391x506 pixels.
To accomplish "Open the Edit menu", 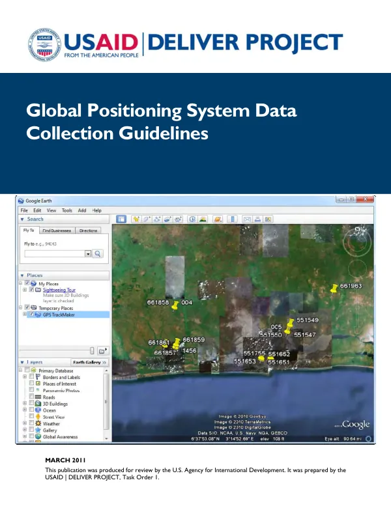I will tap(37, 210).
